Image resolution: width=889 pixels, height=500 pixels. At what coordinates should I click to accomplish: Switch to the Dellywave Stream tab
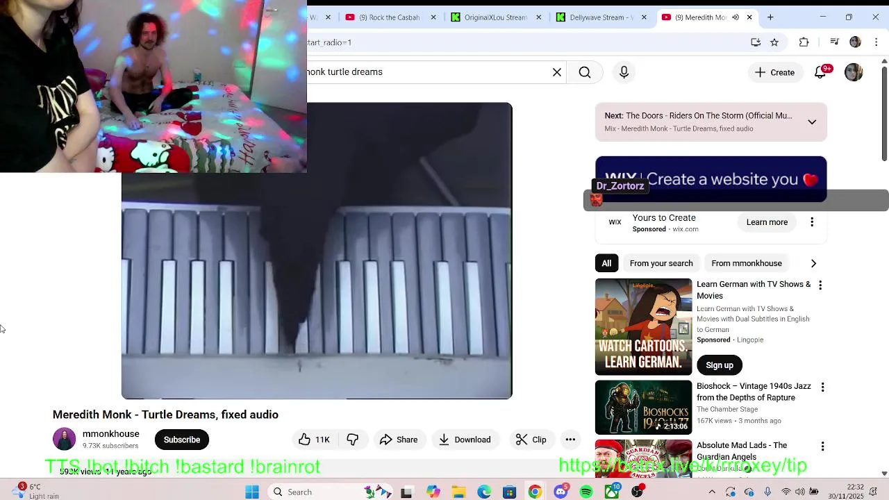coord(601,17)
